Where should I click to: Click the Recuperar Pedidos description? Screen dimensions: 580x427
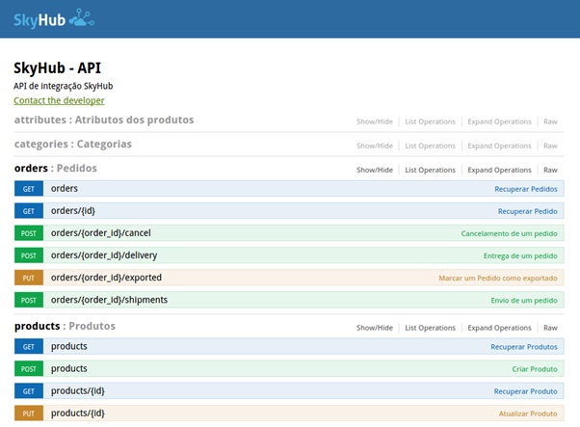coord(526,189)
